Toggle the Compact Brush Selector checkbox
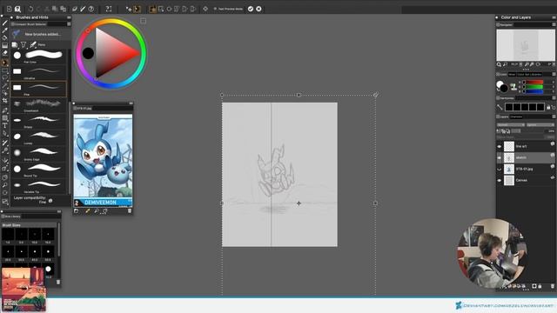557x313 pixels. click(13, 24)
